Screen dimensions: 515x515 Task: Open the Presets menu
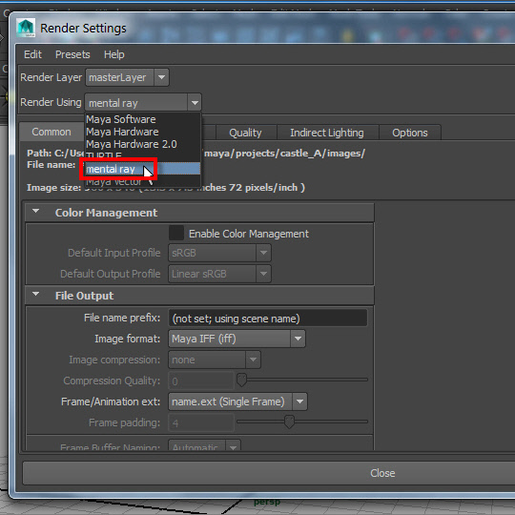[72, 54]
